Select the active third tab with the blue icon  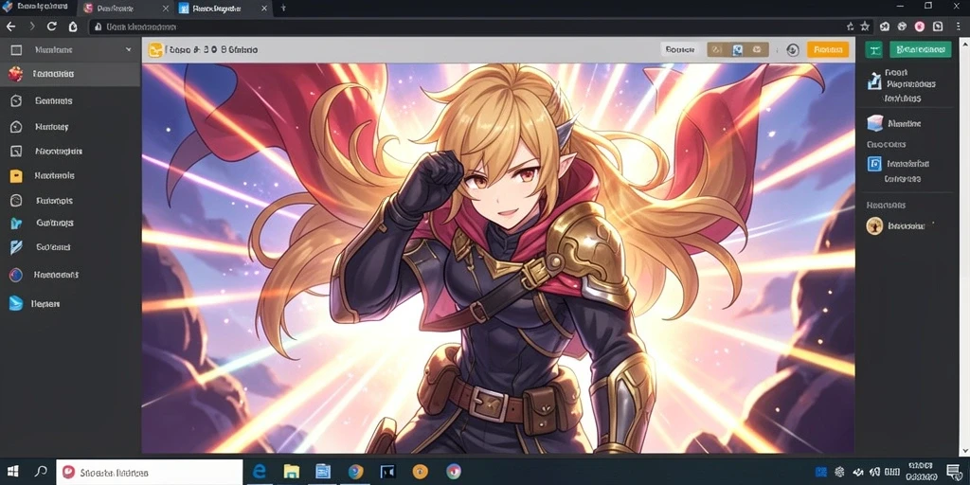click(x=224, y=8)
